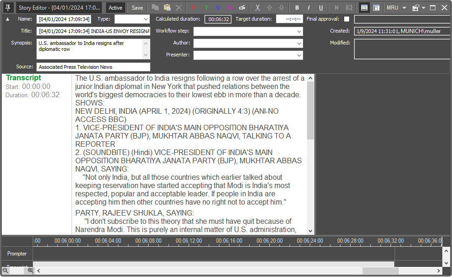Viewport: 452px width, 277px height.
Task: Apply italic formatting with the I icon
Action: 309,8
